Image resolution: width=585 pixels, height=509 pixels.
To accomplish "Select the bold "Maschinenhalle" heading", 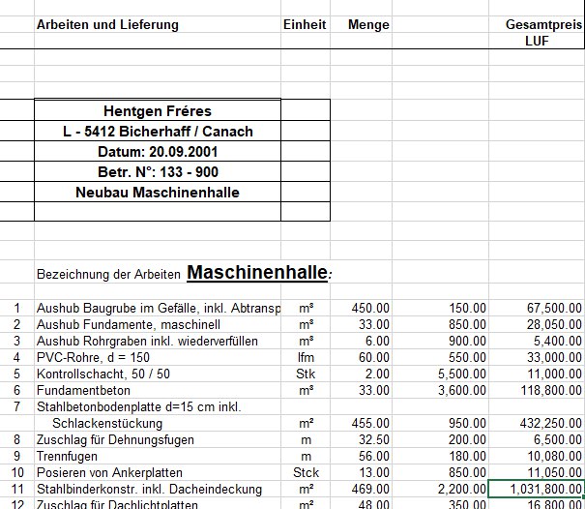I will 257,273.
